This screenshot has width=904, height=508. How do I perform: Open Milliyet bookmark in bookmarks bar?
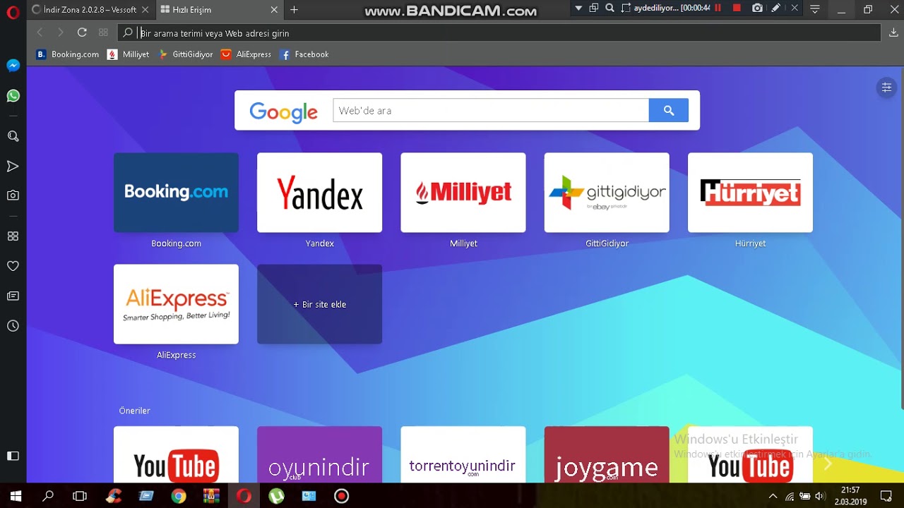pyautogui.click(x=128, y=54)
